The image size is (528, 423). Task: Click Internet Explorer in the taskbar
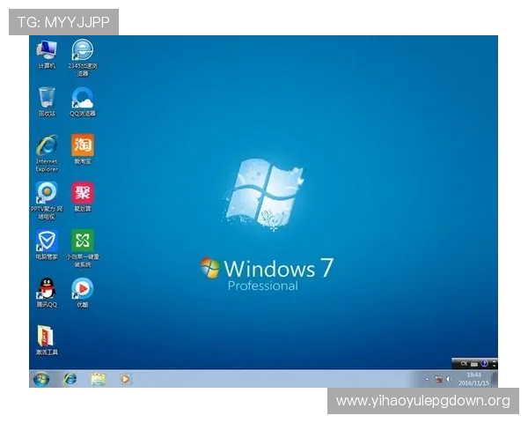(70, 379)
